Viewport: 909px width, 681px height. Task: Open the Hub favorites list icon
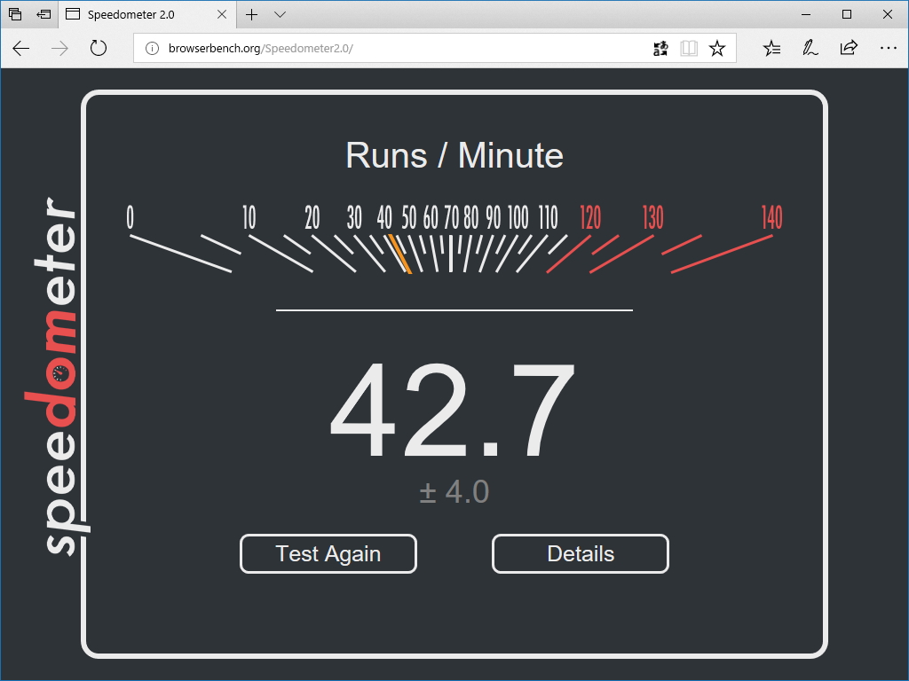click(771, 49)
